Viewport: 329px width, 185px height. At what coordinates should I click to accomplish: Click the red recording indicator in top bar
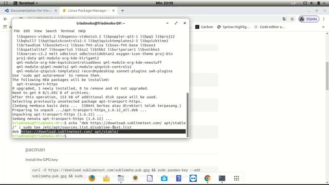[x=293, y=3]
